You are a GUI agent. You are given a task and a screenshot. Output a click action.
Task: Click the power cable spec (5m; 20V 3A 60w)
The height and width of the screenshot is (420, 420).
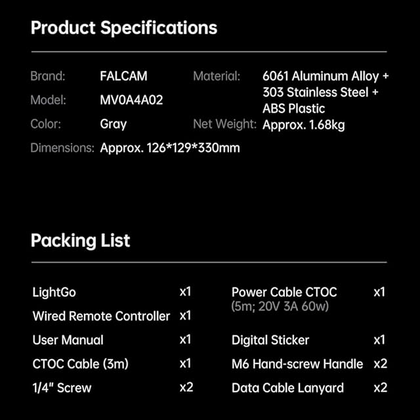[x=280, y=306]
